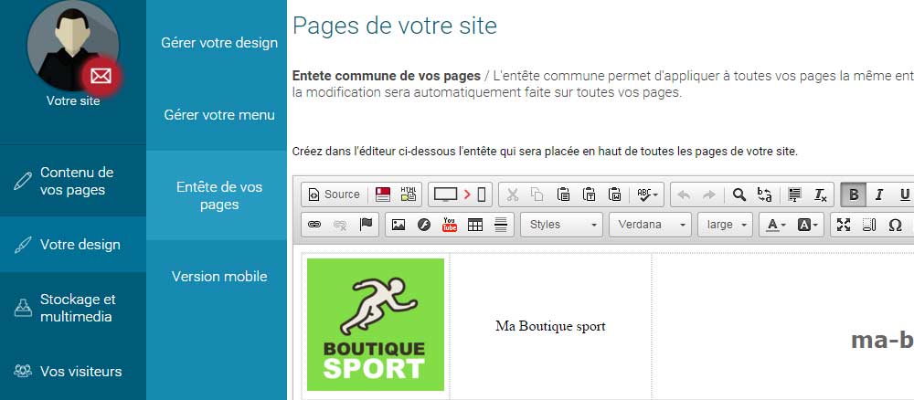Open the Styles dropdown
Image resolution: width=914 pixels, height=400 pixels.
tap(562, 225)
